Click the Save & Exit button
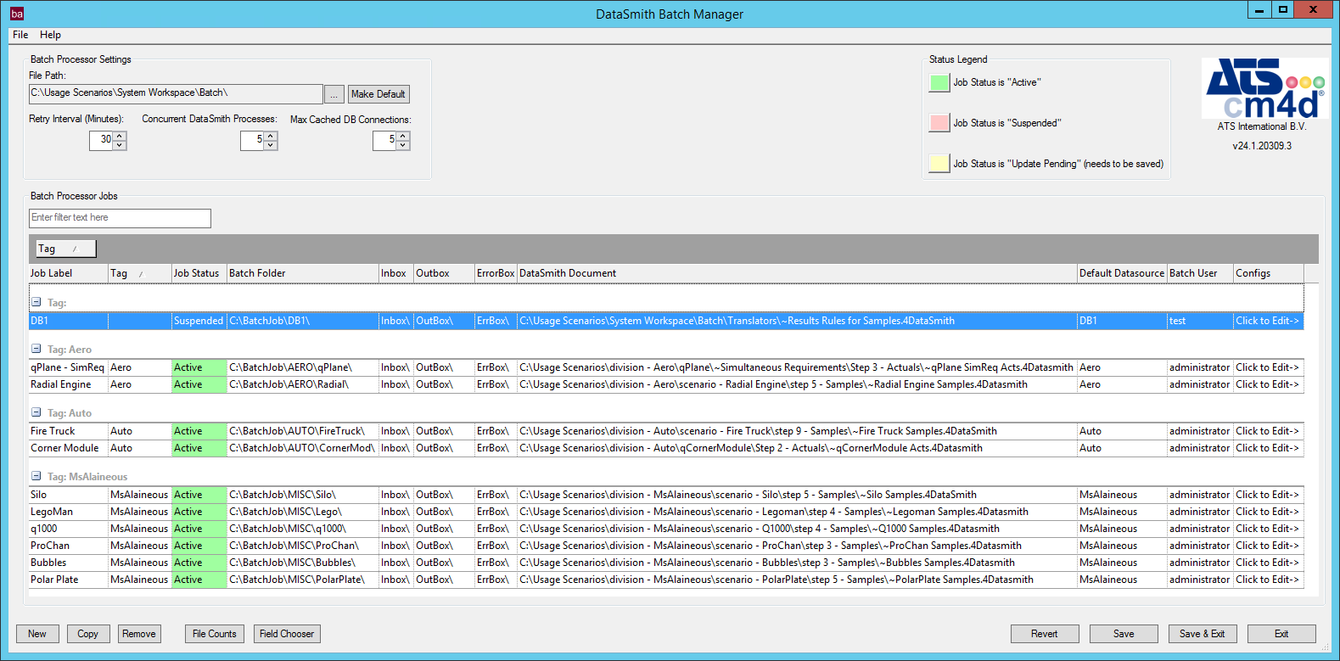This screenshot has height=661, width=1340. click(1202, 634)
